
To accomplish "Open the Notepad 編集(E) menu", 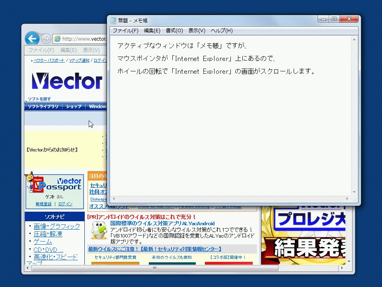I will [x=152, y=31].
